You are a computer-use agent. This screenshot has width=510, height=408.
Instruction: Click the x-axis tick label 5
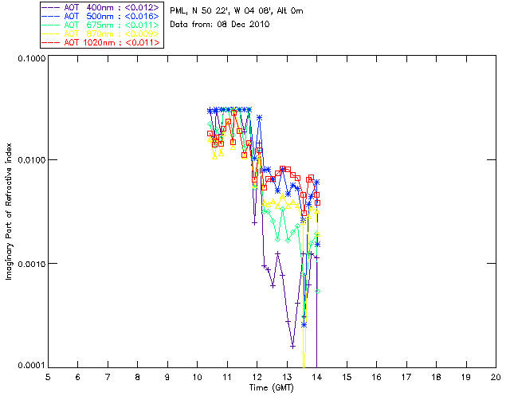(x=48, y=378)
